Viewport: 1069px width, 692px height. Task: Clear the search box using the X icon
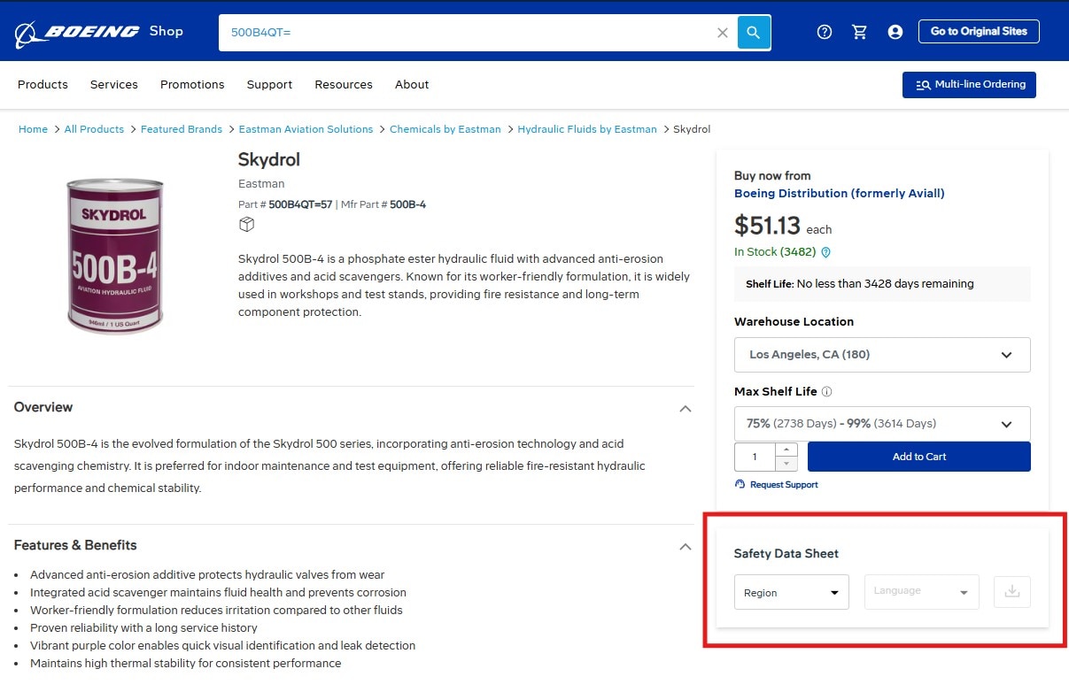pos(722,32)
